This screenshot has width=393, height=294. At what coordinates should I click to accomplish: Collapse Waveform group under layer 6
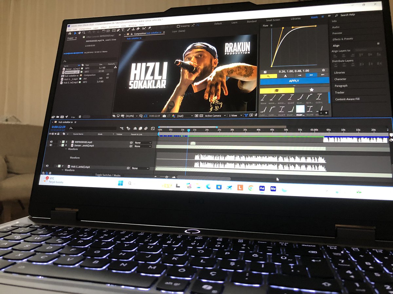66,149
